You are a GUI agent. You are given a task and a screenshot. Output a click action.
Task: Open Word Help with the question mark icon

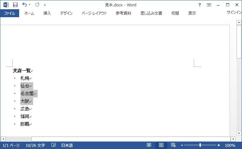tap(200, 5)
